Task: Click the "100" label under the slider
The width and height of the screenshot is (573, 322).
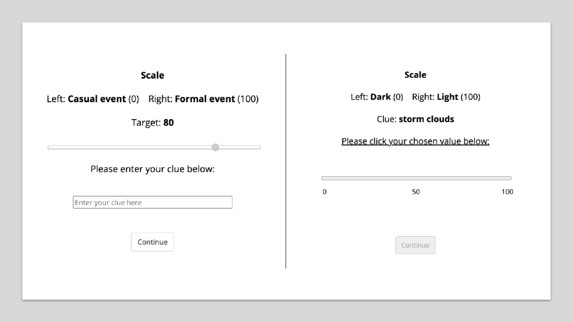Action: coord(507,192)
